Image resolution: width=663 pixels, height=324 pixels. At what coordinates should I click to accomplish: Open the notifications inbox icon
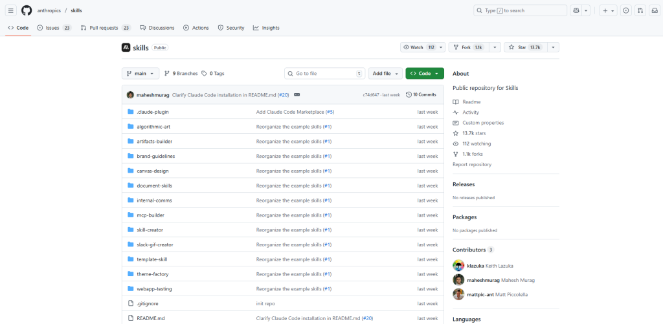pyautogui.click(x=654, y=10)
